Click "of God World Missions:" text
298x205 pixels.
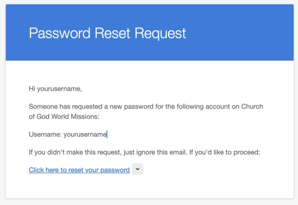click(64, 117)
